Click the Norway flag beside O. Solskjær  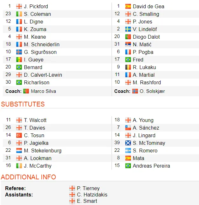(x=135, y=91)
